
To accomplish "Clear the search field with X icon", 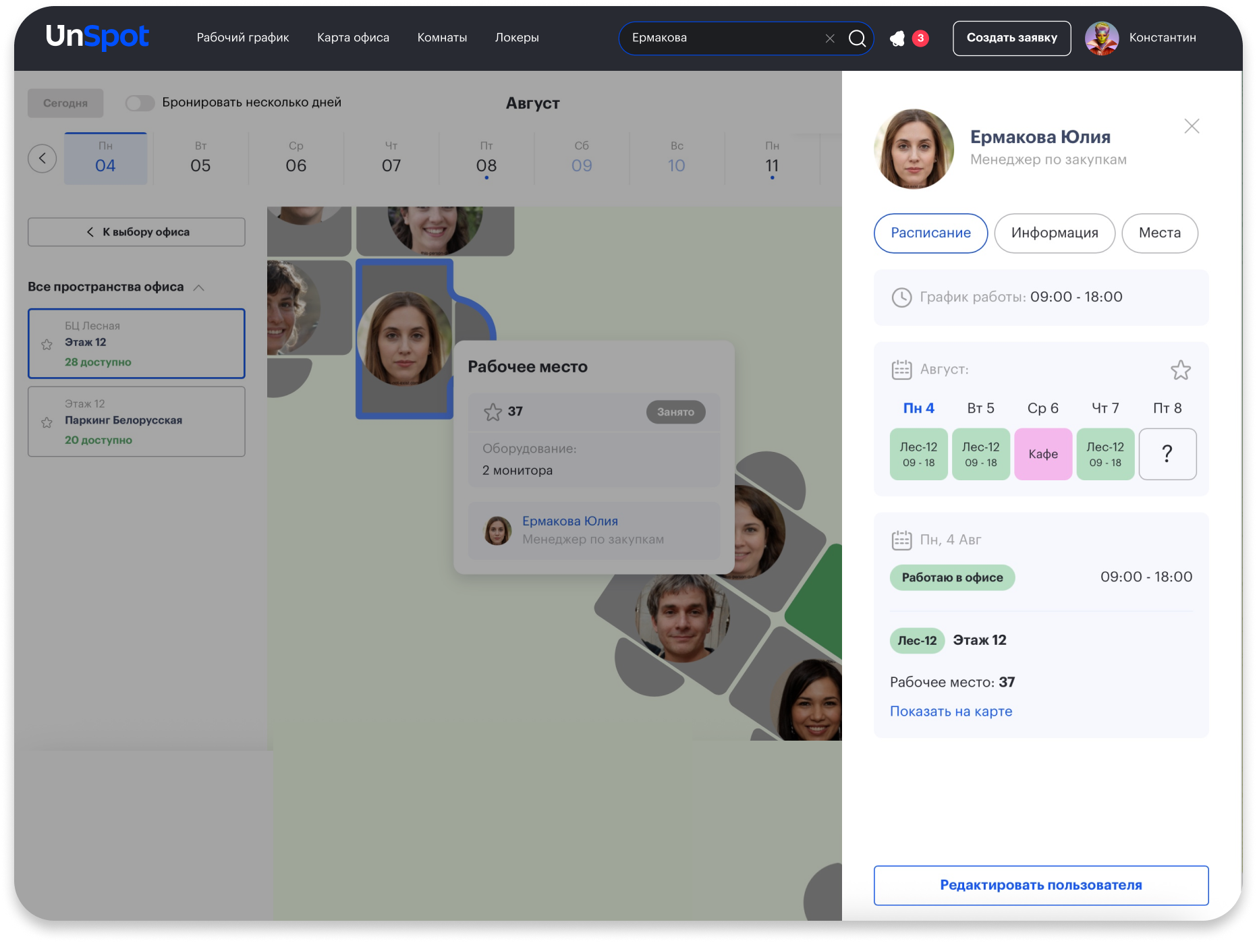I will (830, 38).
